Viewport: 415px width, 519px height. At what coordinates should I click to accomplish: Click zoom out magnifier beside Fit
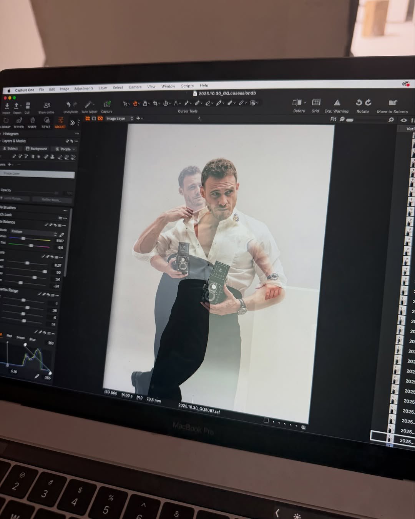(x=342, y=119)
